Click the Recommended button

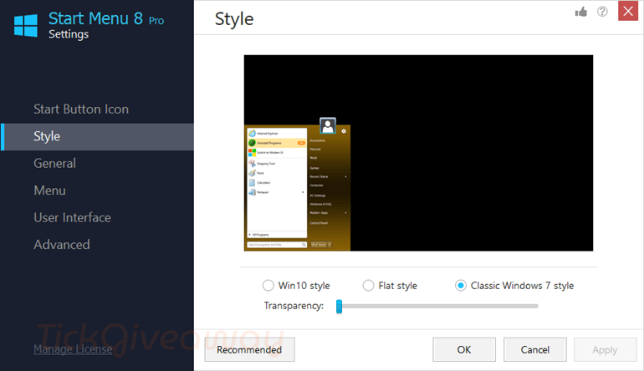click(249, 349)
